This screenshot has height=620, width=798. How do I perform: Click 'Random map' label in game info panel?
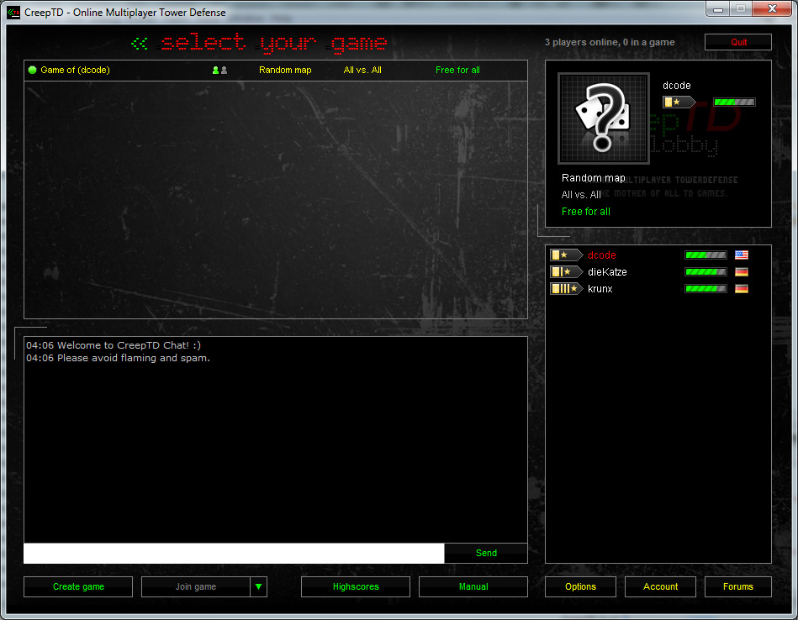[x=594, y=178]
